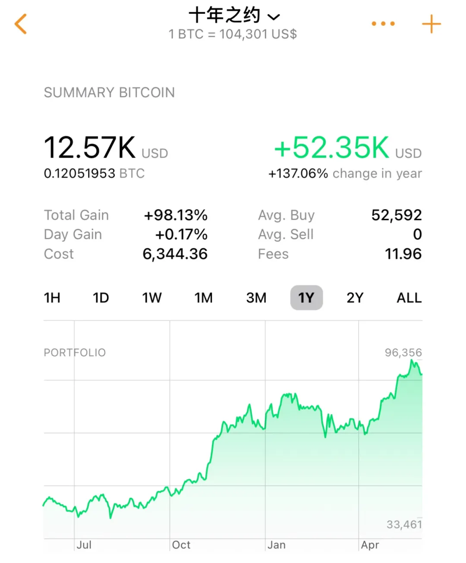Tap the Cost value 6,344.36
The height and width of the screenshot is (563, 466).
[x=175, y=254]
